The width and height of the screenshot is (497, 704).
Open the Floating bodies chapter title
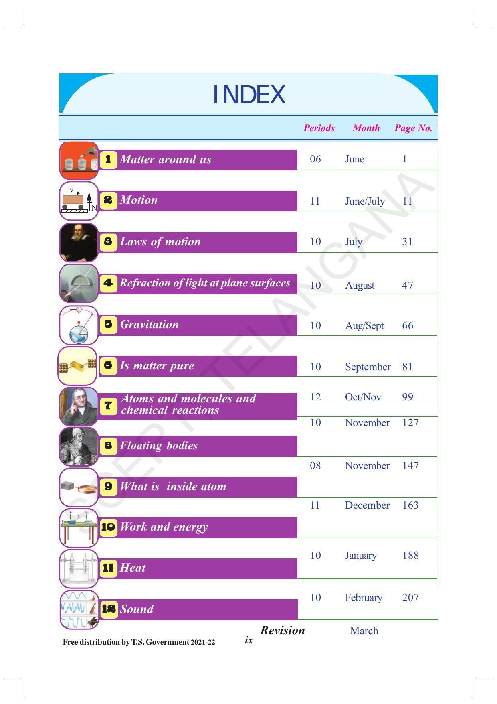[159, 446]
